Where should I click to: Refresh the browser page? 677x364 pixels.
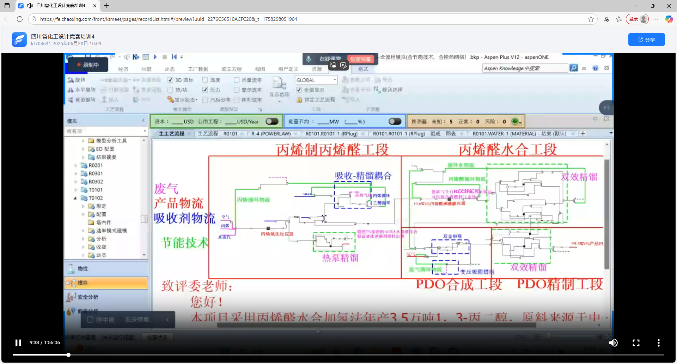20,19
